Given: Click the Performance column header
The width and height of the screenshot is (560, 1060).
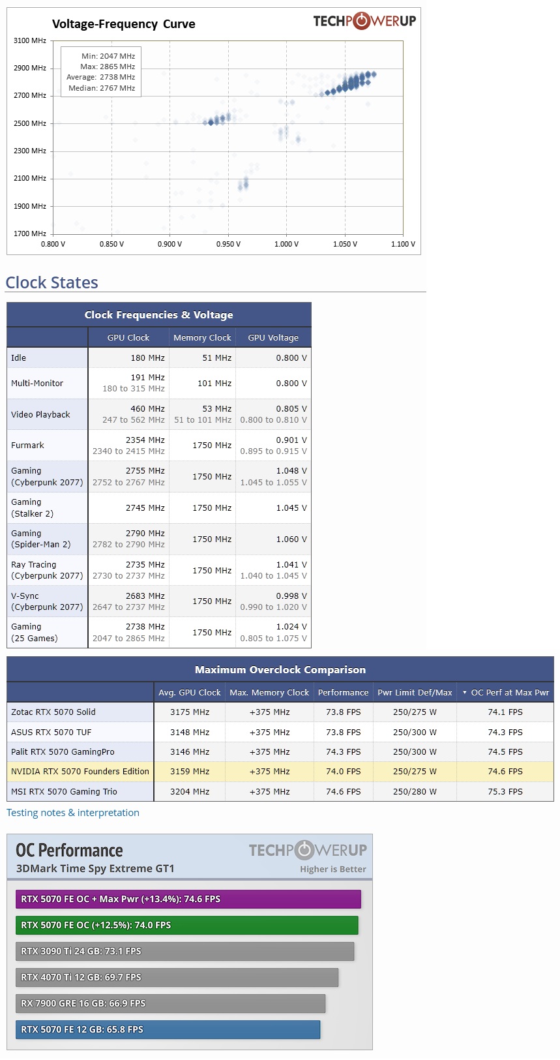Looking at the screenshot, I should pyautogui.click(x=343, y=692).
